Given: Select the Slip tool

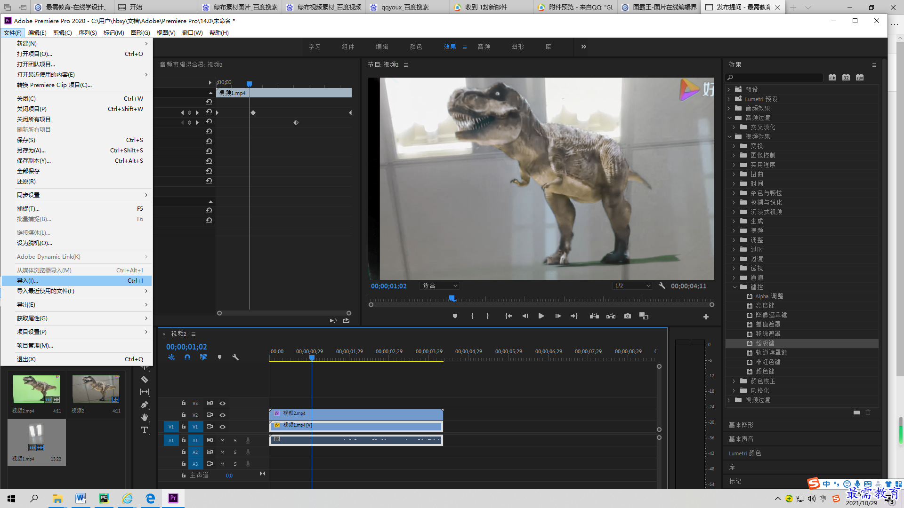Looking at the screenshot, I should coord(145,392).
